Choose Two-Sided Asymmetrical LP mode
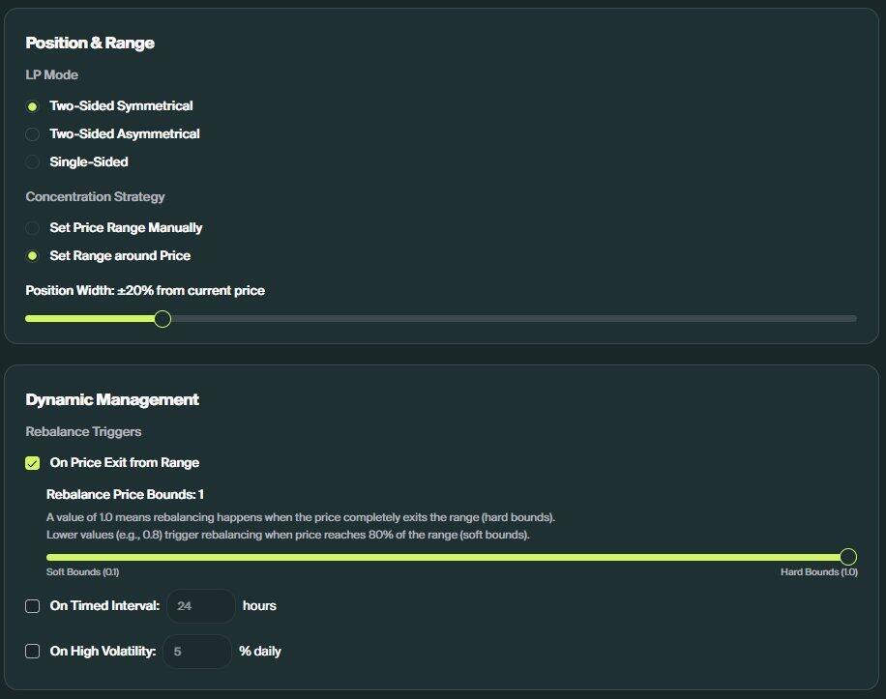886x699 pixels. click(33, 134)
